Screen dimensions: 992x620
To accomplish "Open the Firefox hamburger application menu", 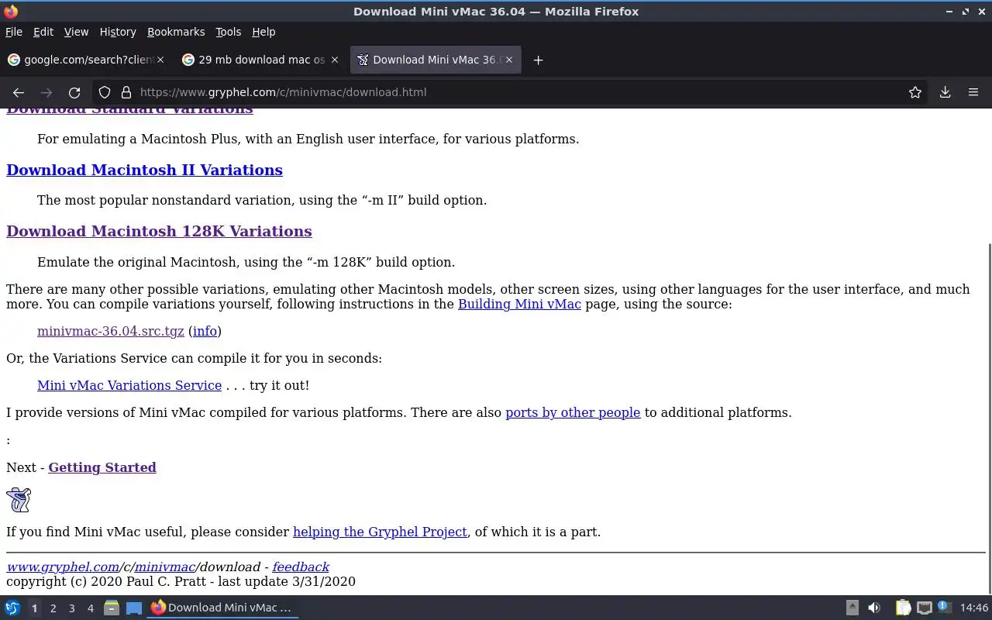I will pos(973,92).
